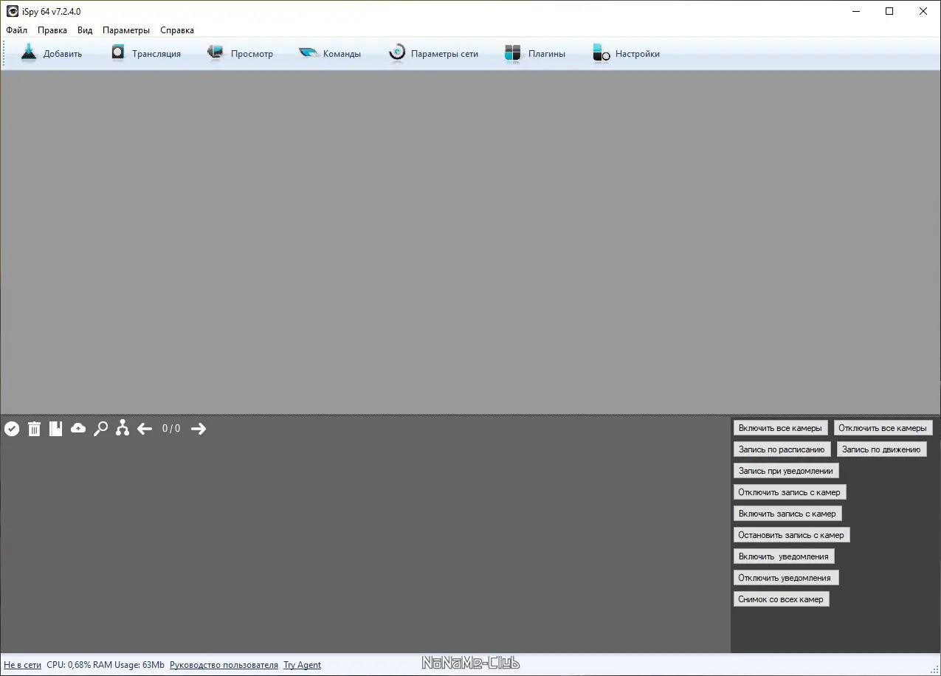Go to previous page with left arrow
This screenshot has height=676, width=941.
[x=145, y=429]
